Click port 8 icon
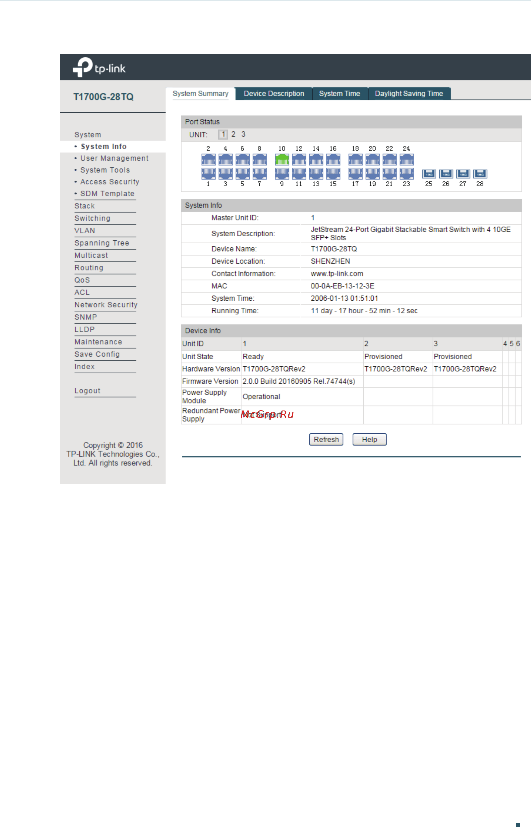531x828 pixels. (x=259, y=159)
